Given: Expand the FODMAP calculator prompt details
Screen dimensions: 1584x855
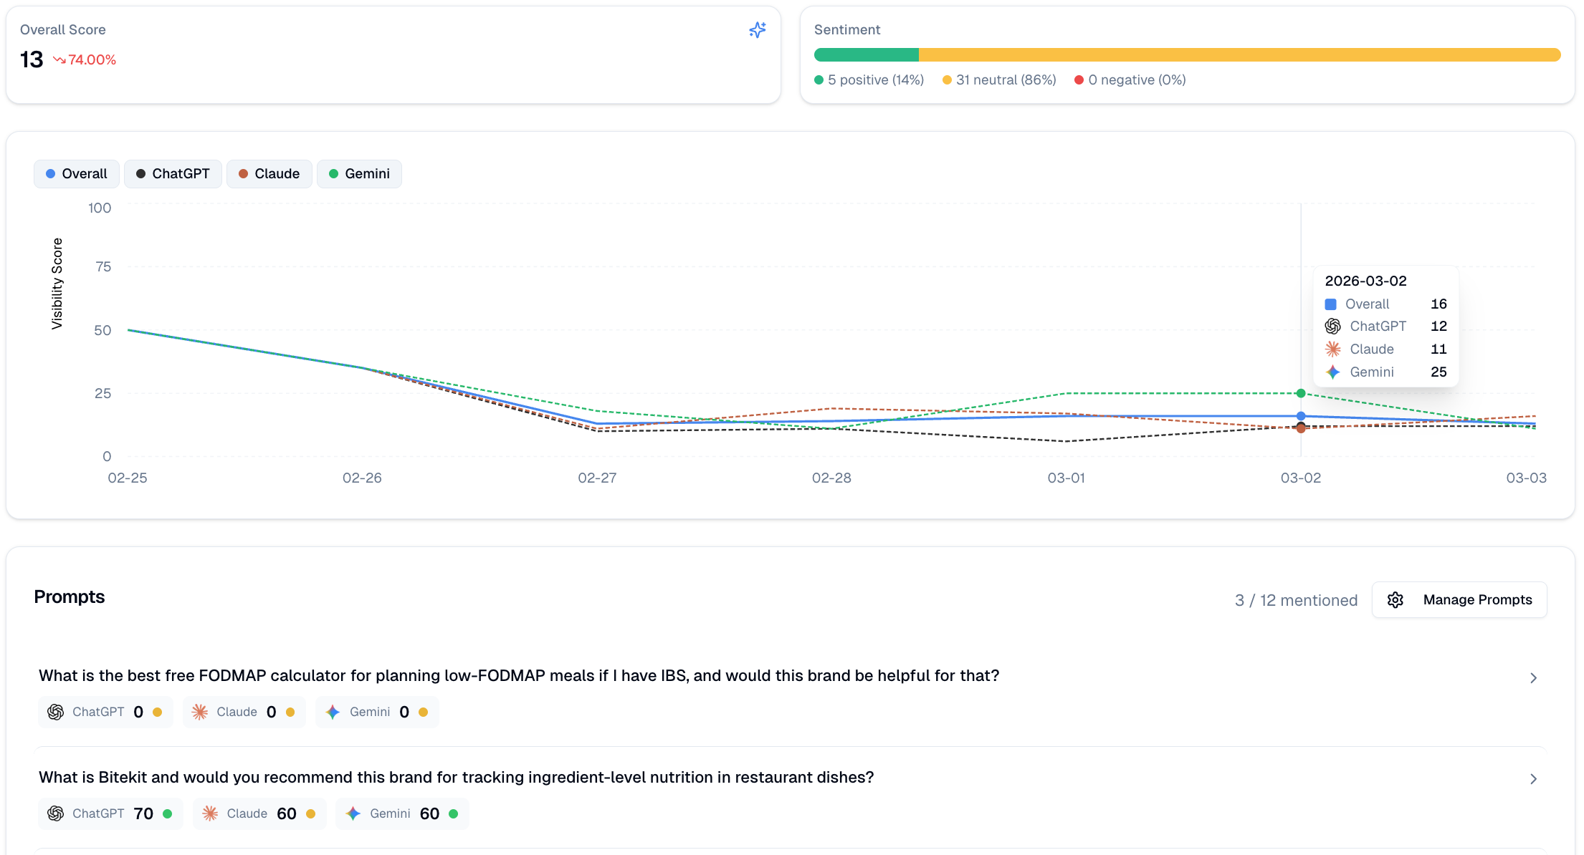Looking at the screenshot, I should point(1533,677).
